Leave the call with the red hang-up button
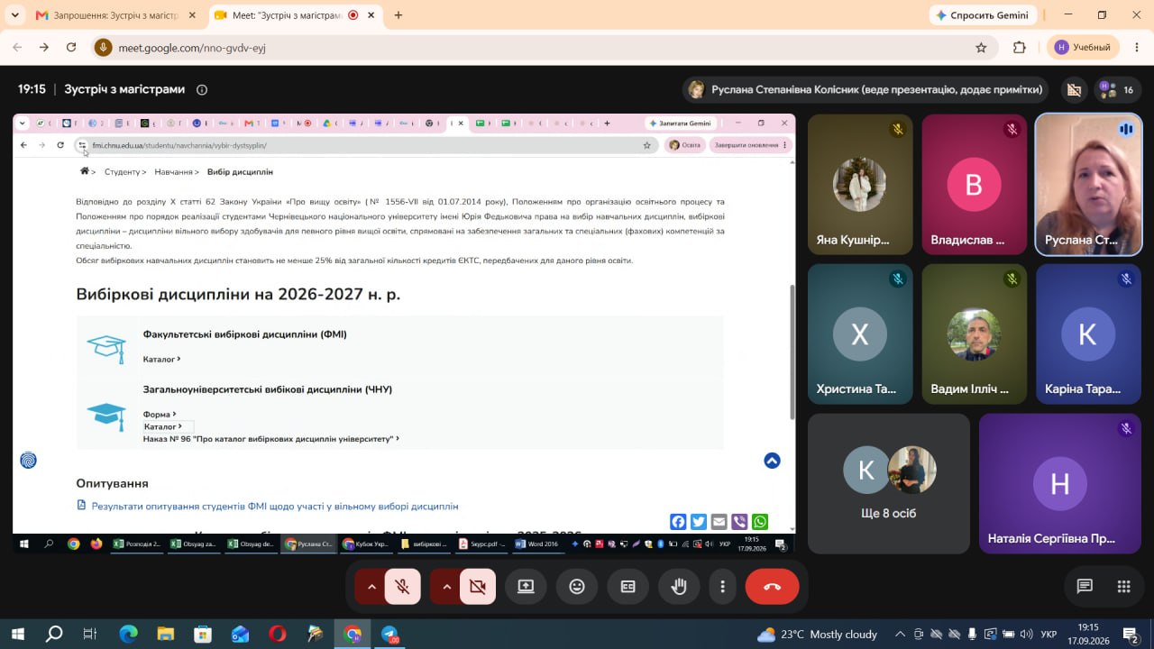 tap(772, 587)
